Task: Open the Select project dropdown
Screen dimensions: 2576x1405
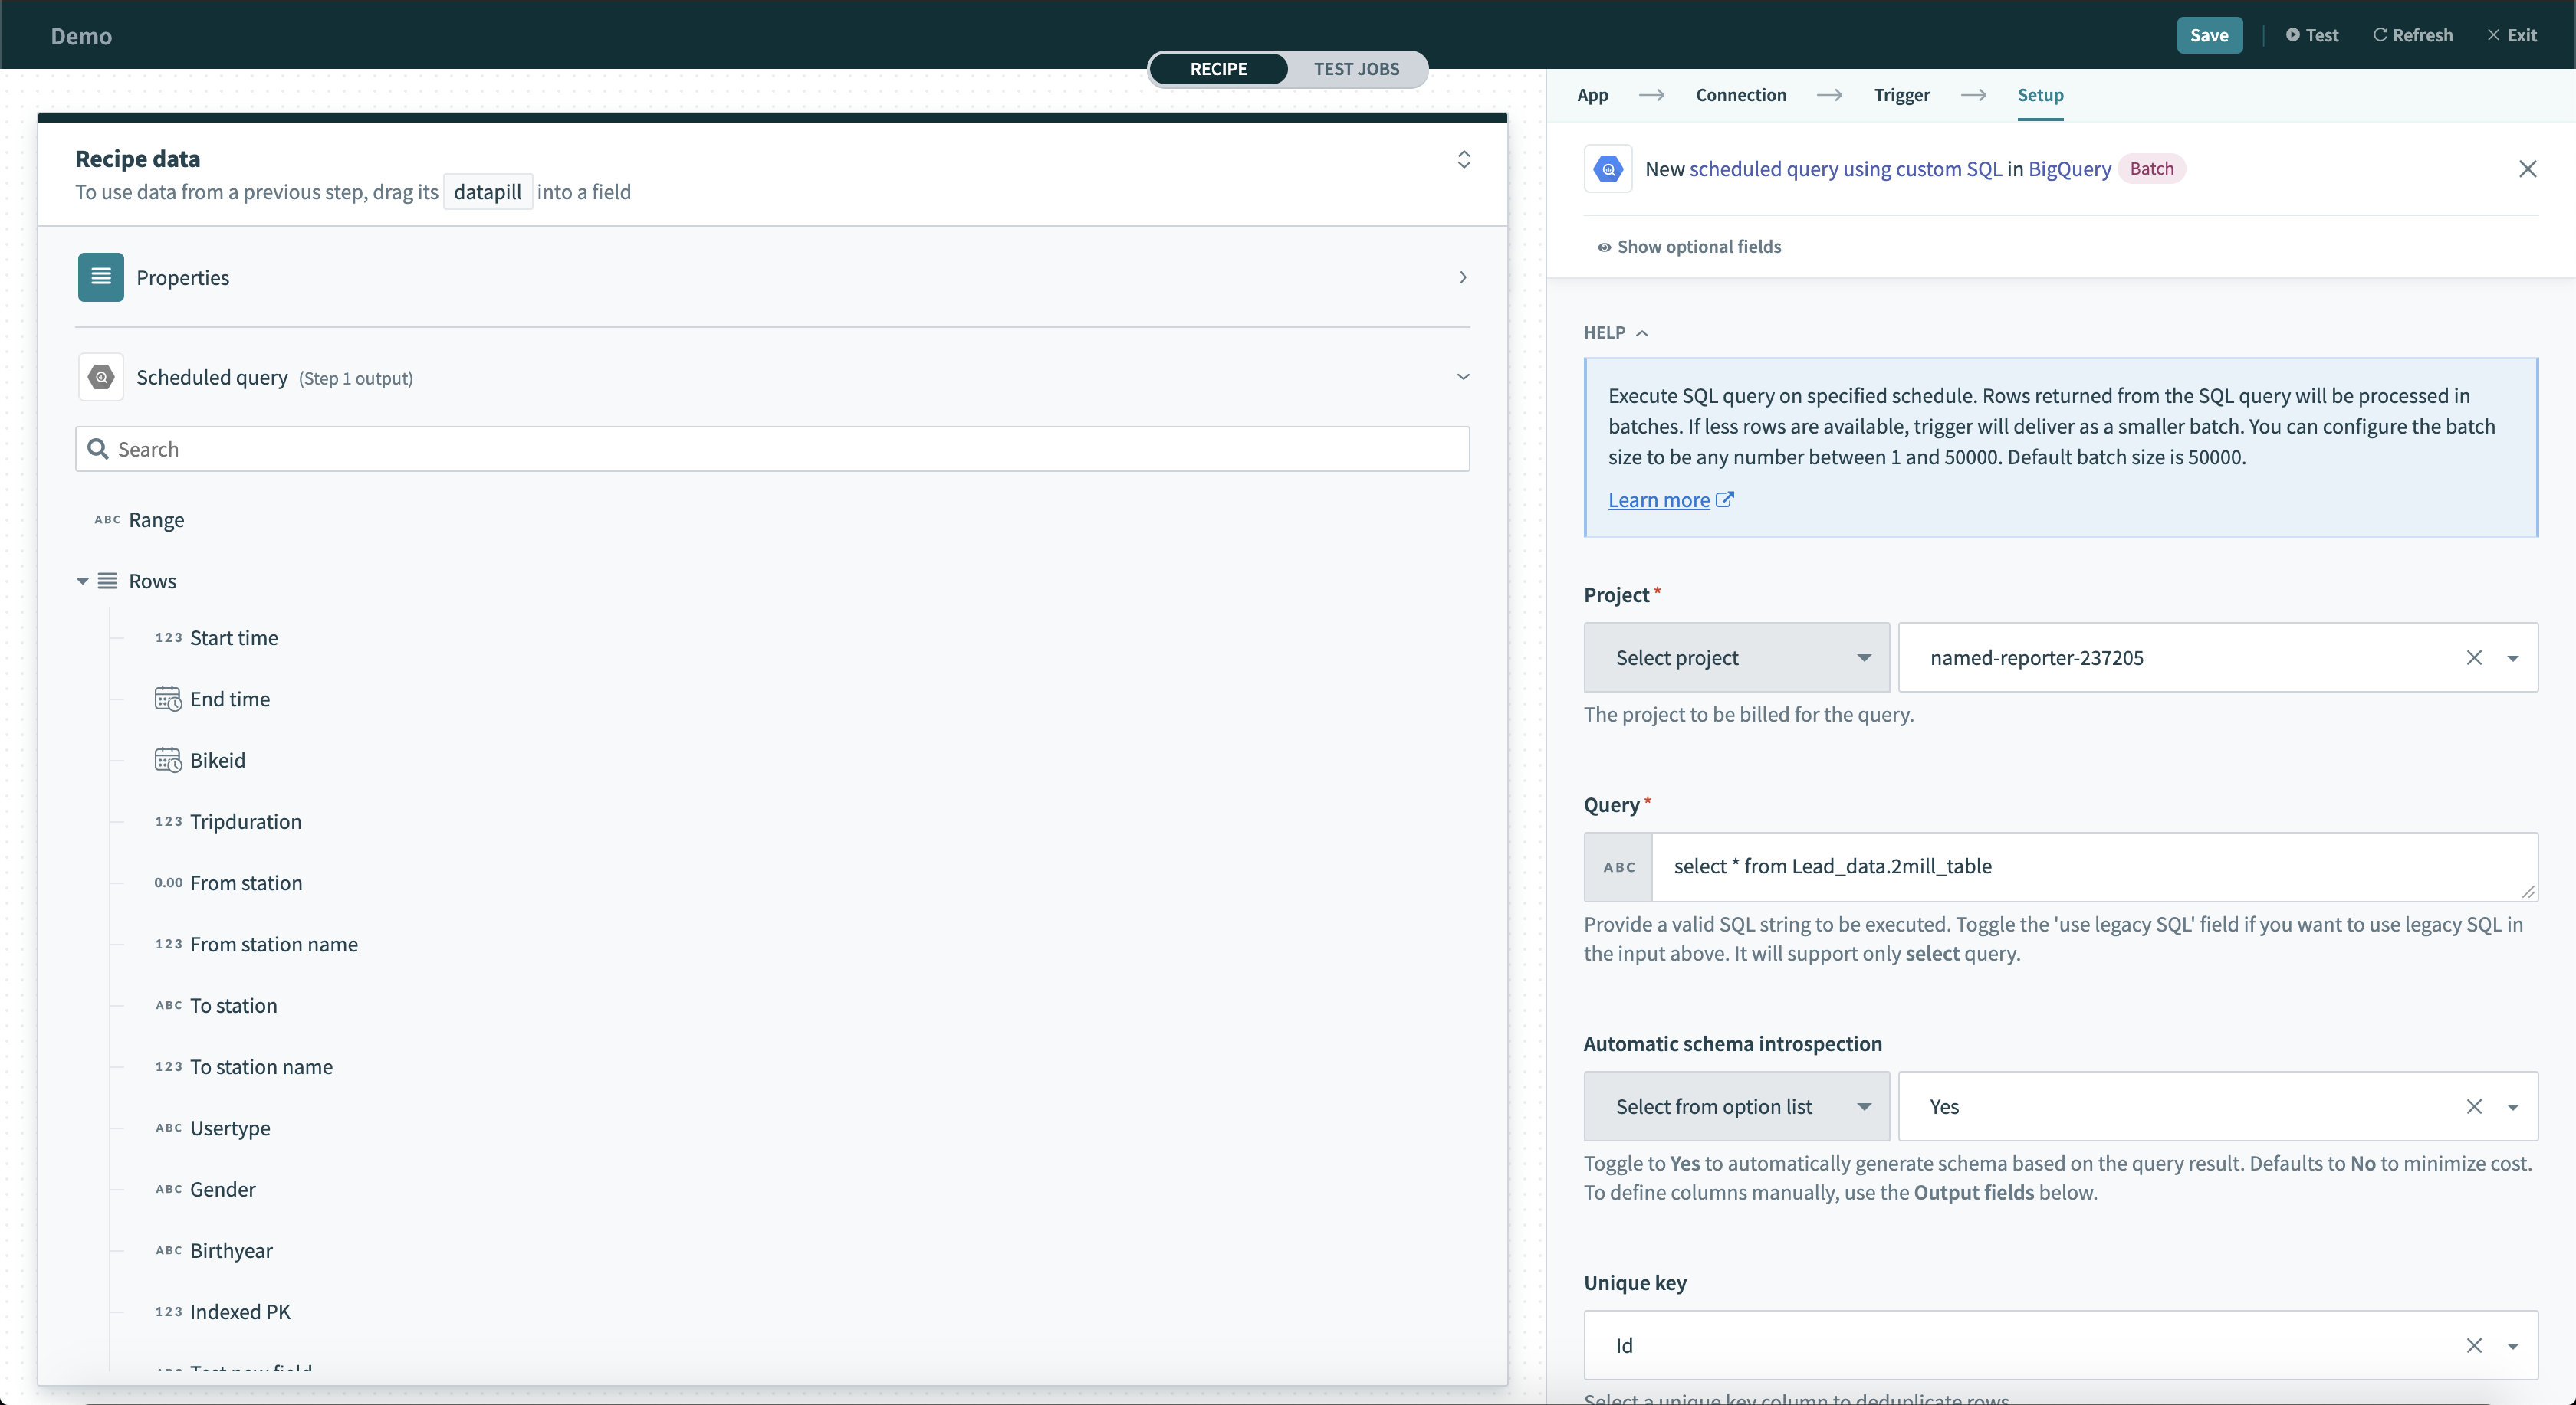Action: pyautogui.click(x=1736, y=657)
